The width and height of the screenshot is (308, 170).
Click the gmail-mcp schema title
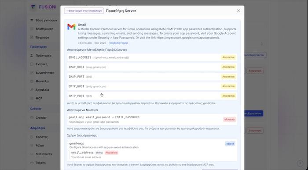pos(77,143)
